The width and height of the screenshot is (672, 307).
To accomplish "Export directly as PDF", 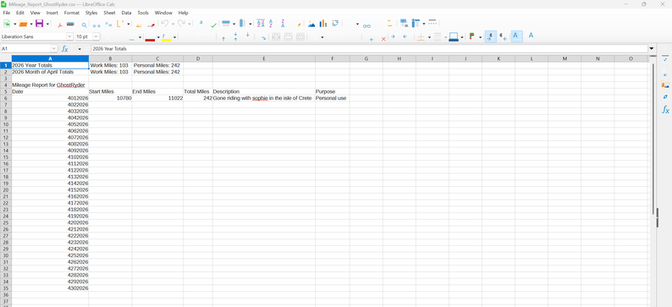I will tap(60, 25).
